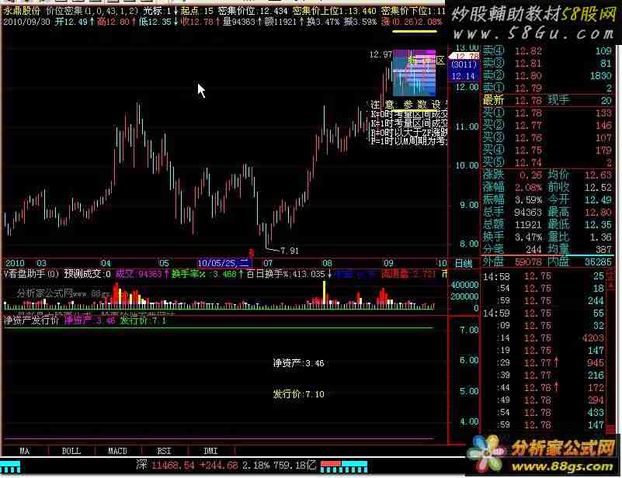Screen dimensions: 622x478
Task: Click the 内盘 value 35285
Action: [598, 262]
